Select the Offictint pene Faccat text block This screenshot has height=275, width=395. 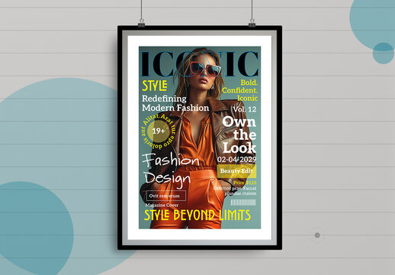tap(235, 191)
